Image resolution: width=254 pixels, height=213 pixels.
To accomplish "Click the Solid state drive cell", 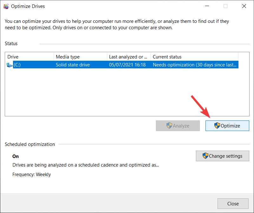I will tap(73, 65).
